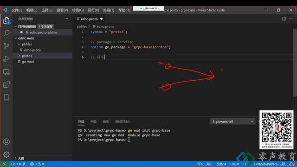
Task: Click Protocol Buffers language mode
Action: click(x=265, y=164)
